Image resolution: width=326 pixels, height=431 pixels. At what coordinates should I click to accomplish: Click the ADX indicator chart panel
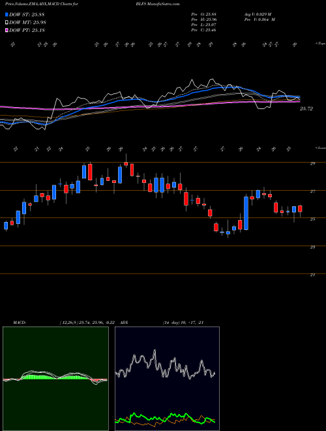coord(167,379)
